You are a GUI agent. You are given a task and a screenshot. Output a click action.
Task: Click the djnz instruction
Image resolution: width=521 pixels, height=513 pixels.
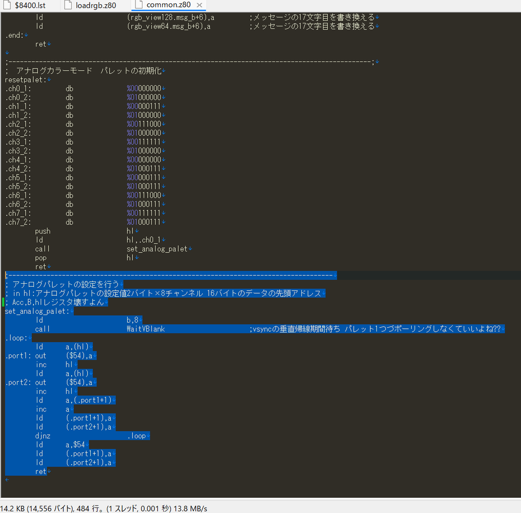43,436
